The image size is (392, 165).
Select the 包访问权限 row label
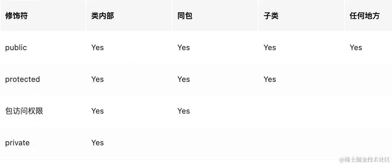tap(24, 111)
